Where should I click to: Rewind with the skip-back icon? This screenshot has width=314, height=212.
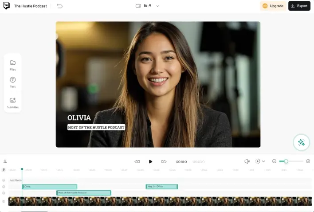[x=137, y=161]
